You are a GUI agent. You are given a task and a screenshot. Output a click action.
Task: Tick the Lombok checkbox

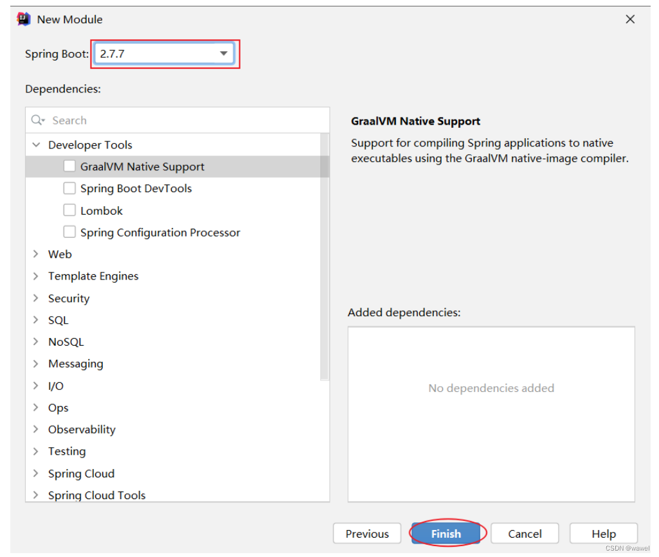coord(69,209)
